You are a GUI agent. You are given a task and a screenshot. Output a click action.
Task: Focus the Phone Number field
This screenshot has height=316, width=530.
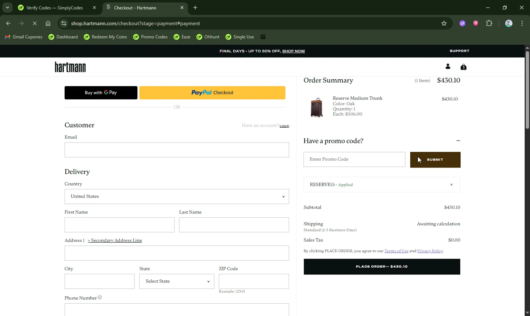coord(177,310)
